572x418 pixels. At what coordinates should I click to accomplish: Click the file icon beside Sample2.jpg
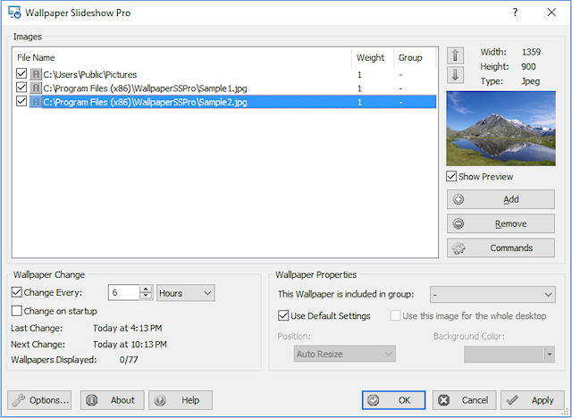click(x=36, y=102)
